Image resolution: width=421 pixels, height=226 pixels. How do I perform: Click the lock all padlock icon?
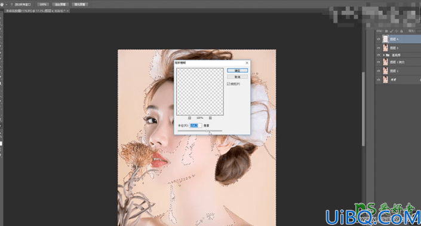401,31
